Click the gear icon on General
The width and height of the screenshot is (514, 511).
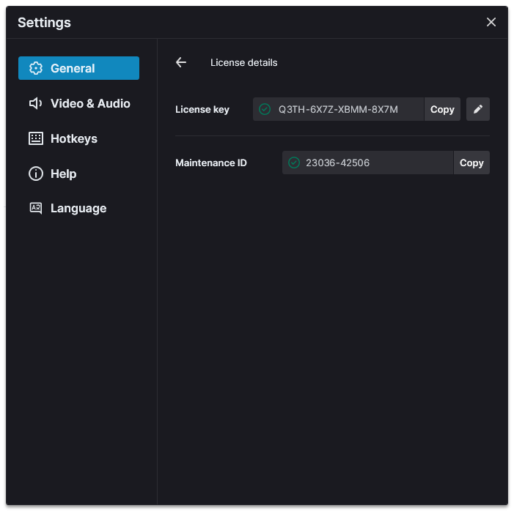click(x=36, y=68)
